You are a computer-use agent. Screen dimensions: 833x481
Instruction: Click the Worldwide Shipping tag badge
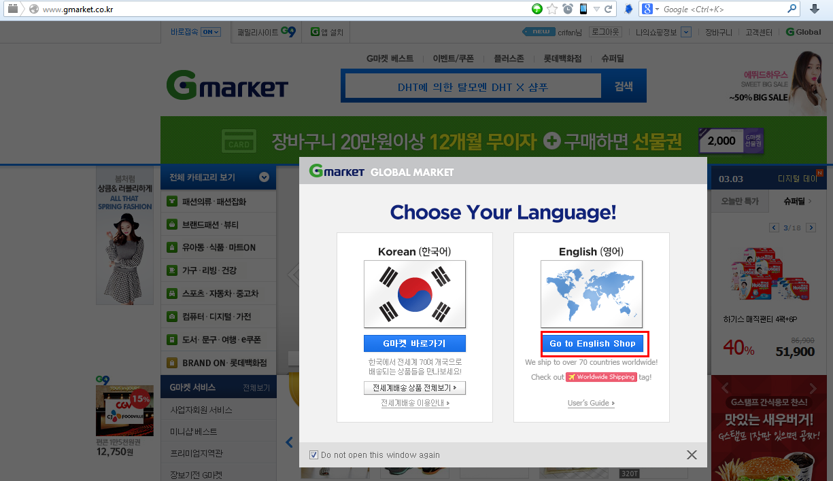601,377
